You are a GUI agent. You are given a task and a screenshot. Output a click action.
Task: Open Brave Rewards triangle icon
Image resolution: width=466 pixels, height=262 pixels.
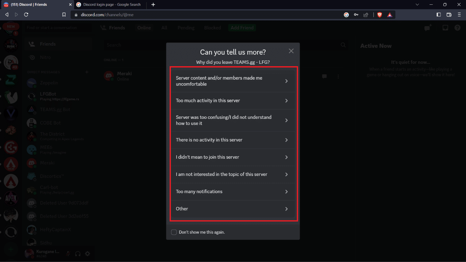(x=390, y=15)
